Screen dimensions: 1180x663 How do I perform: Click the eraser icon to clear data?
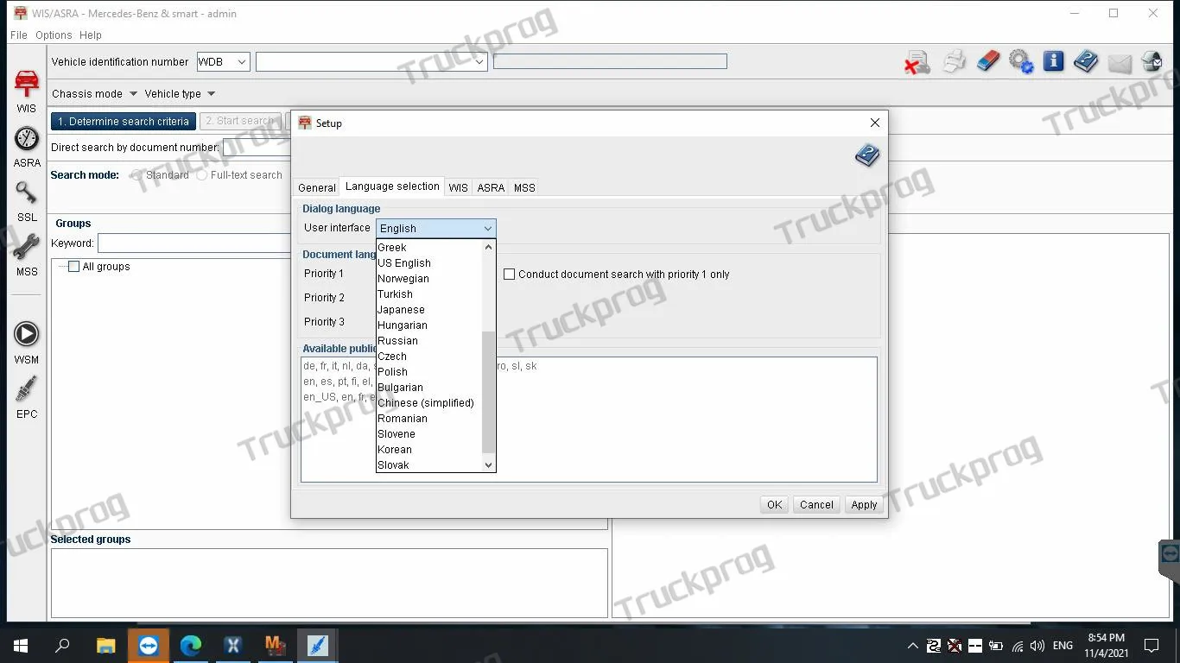[987, 61]
